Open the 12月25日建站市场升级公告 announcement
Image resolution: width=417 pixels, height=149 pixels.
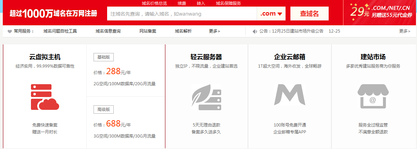pos(291,31)
